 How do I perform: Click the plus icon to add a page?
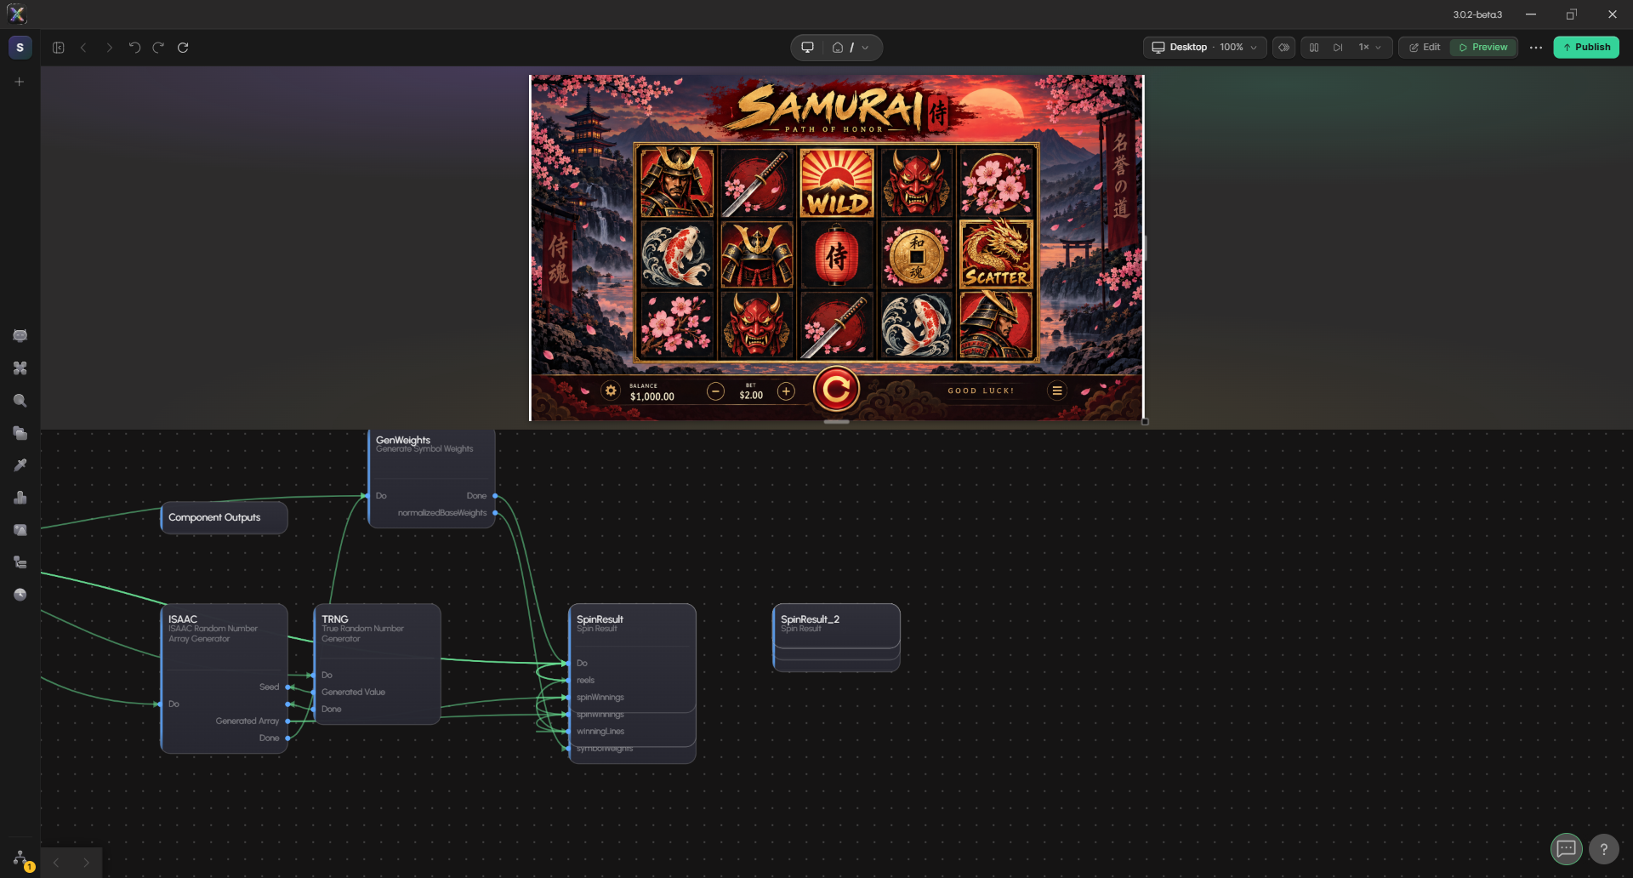pyautogui.click(x=20, y=82)
